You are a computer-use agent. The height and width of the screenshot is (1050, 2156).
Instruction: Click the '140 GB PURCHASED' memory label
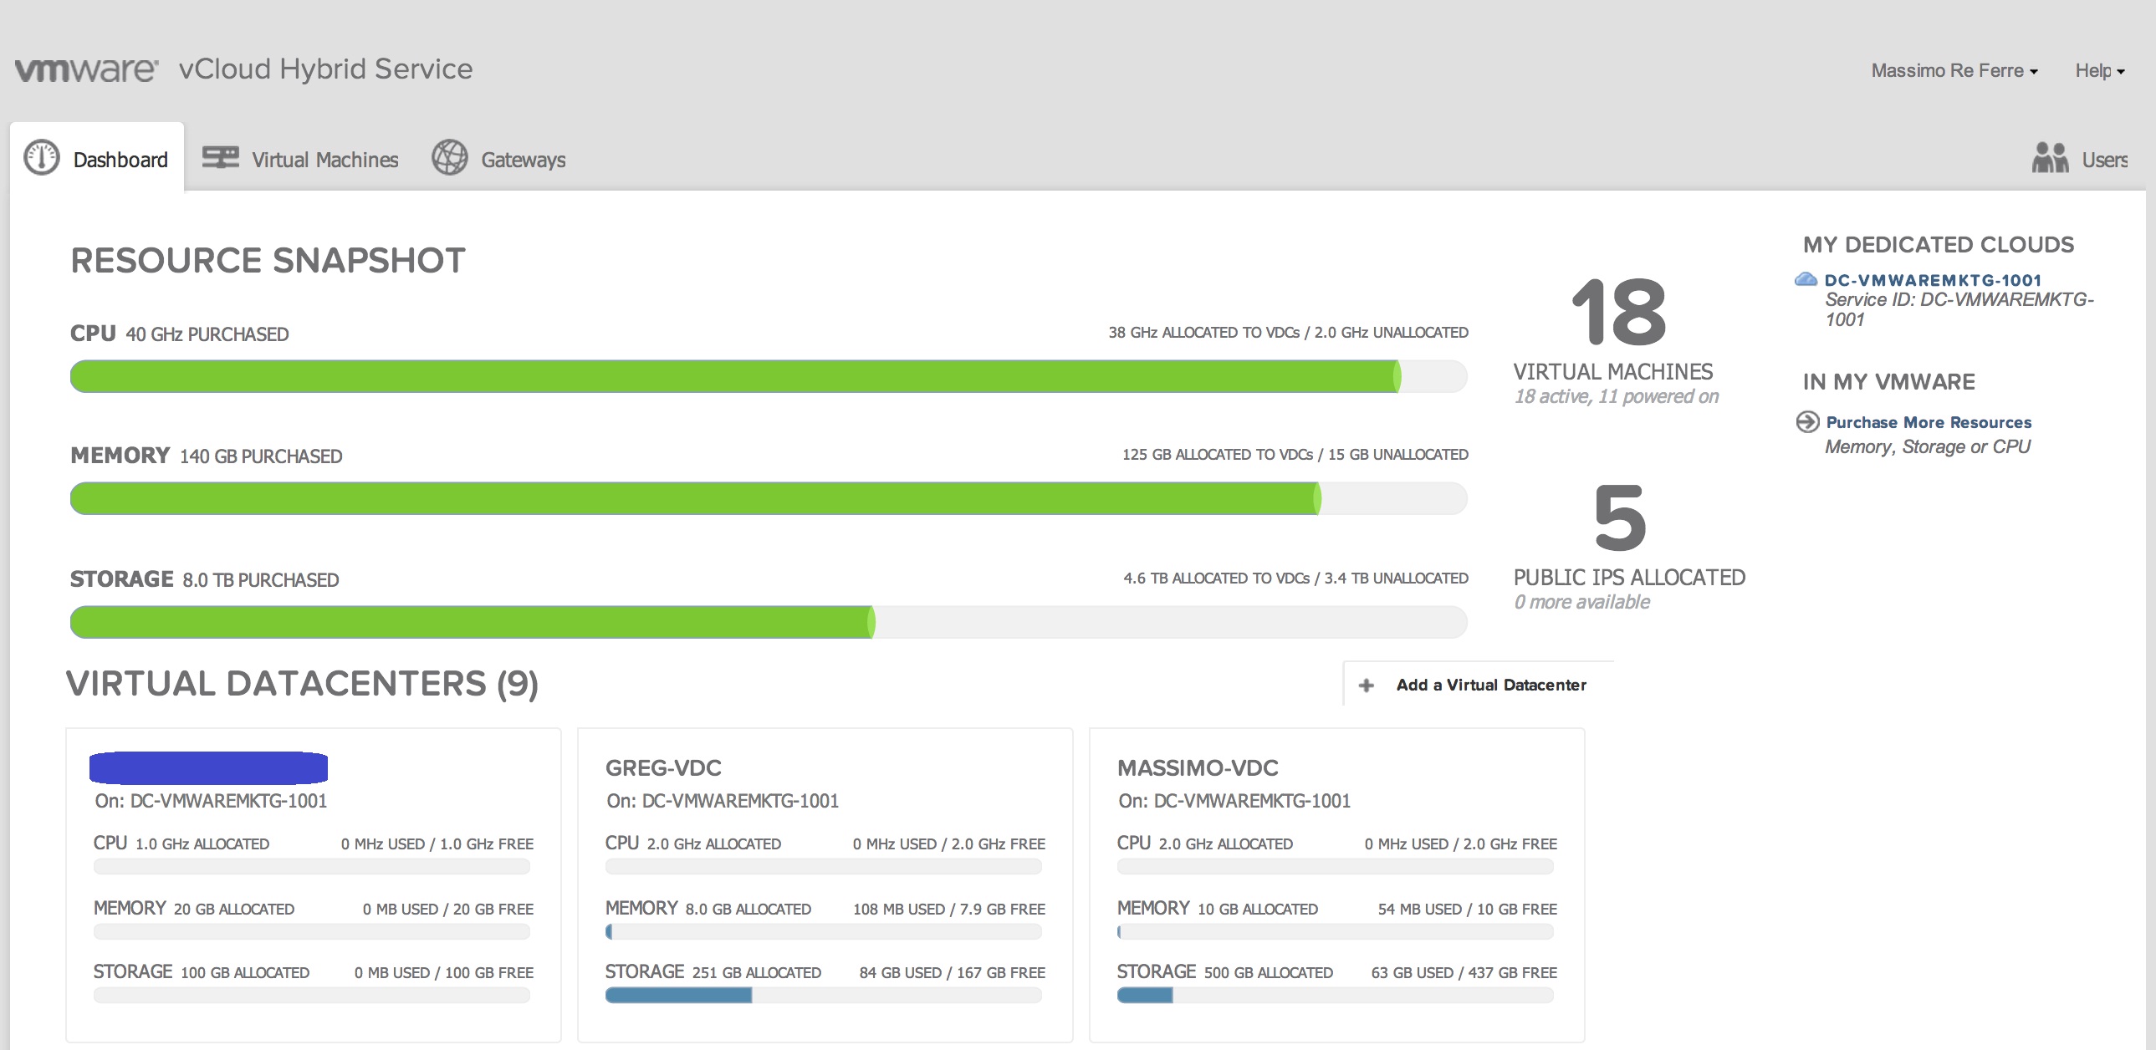tap(260, 456)
